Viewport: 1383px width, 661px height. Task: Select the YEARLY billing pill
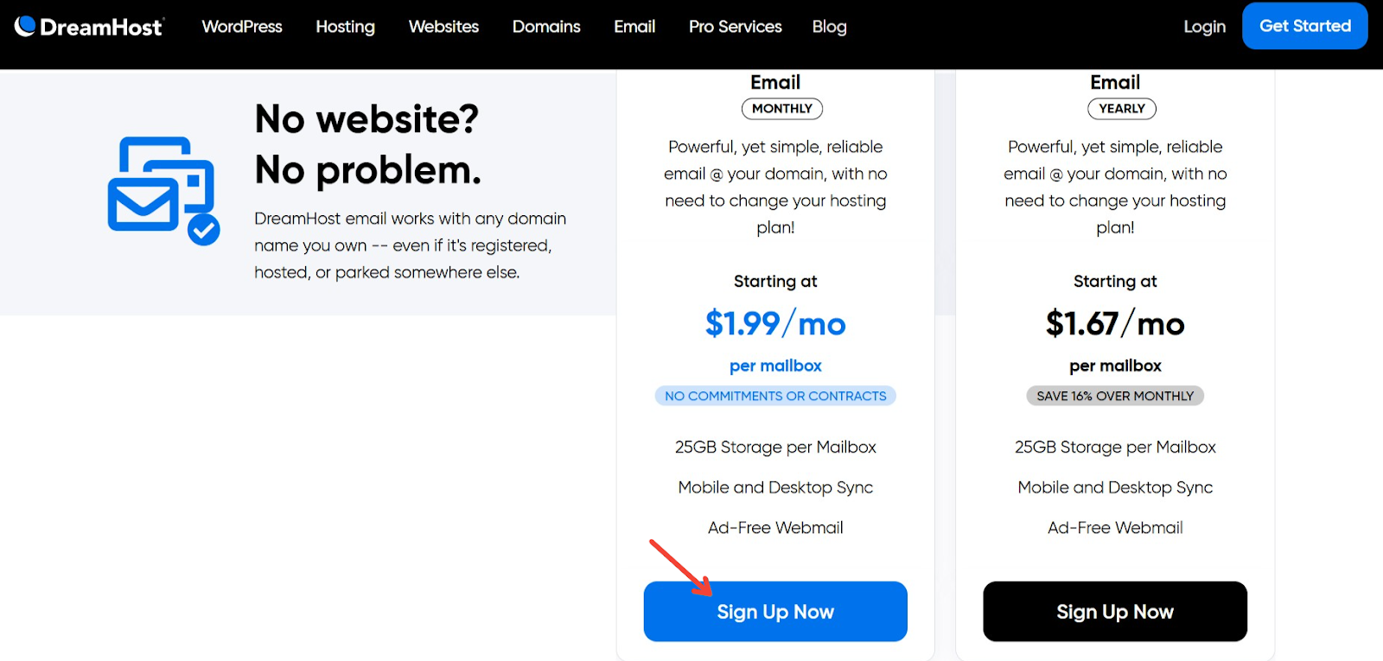tap(1120, 109)
